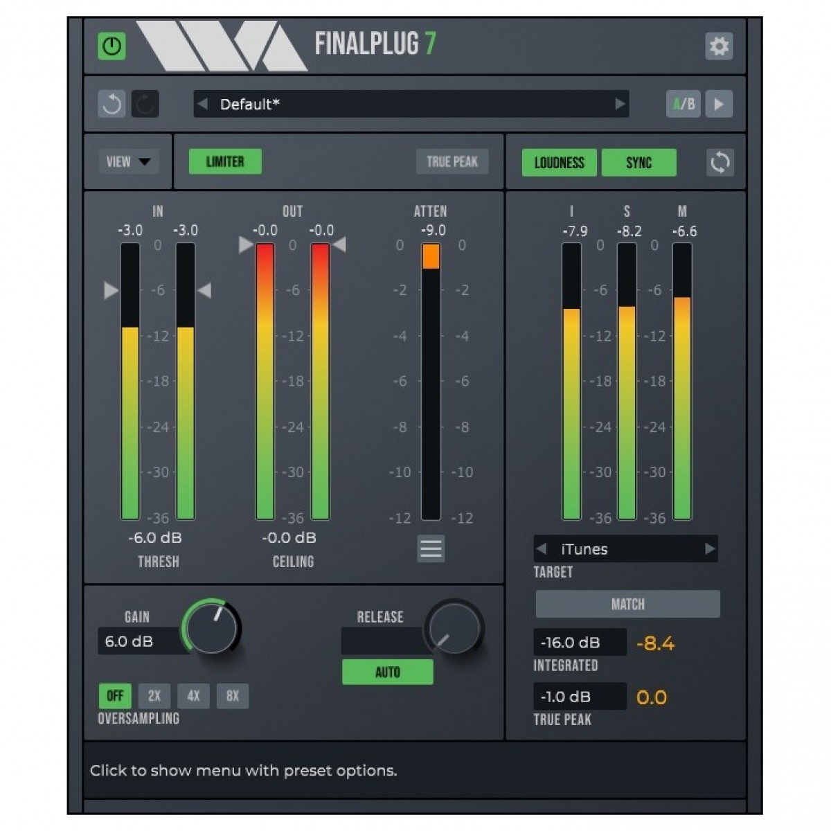Switch the A/B comparison state

tap(683, 104)
